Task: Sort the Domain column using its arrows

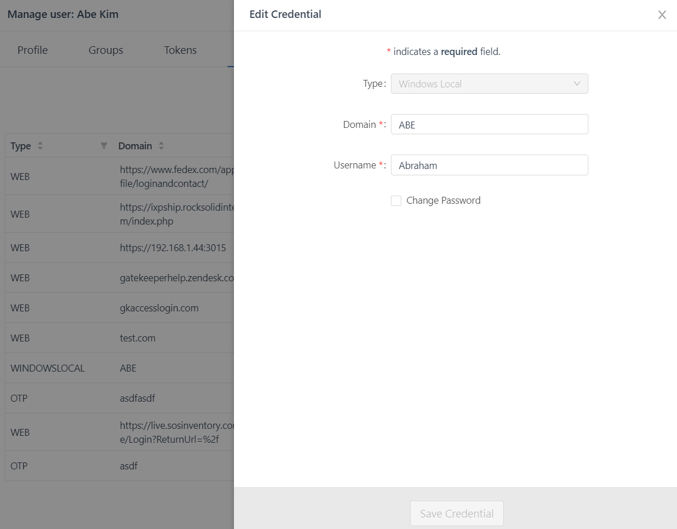Action: tap(160, 146)
